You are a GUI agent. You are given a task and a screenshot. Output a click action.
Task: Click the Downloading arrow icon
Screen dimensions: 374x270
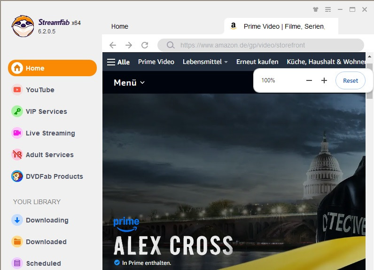coord(17,220)
